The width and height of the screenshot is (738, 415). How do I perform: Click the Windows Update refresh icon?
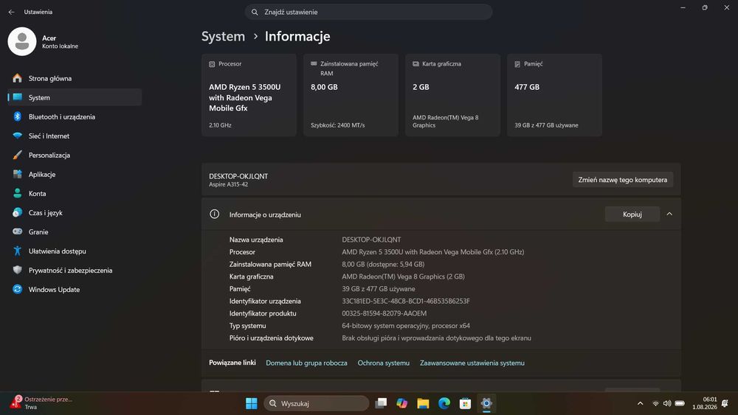pyautogui.click(x=18, y=290)
